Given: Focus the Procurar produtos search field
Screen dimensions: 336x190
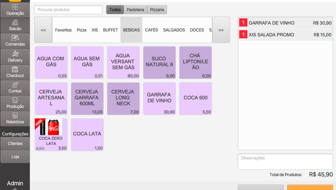Looking at the screenshot, I should click(68, 10).
